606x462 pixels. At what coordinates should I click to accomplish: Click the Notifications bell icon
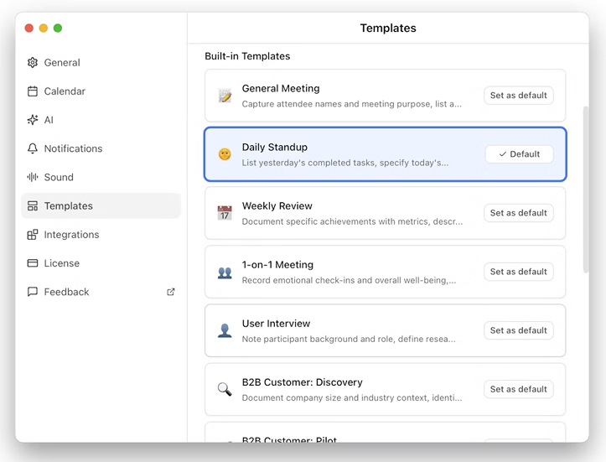click(x=33, y=148)
